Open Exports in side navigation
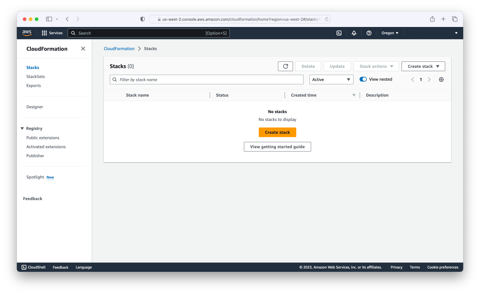This screenshot has height=294, width=480. [34, 85]
